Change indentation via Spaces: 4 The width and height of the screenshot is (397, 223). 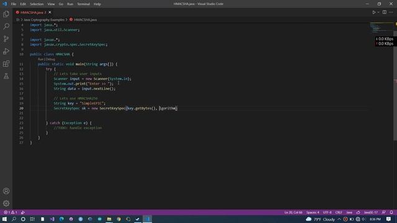point(313,212)
